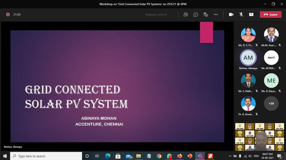Select the AM avatar of Mohan, Abinaya

248,58
